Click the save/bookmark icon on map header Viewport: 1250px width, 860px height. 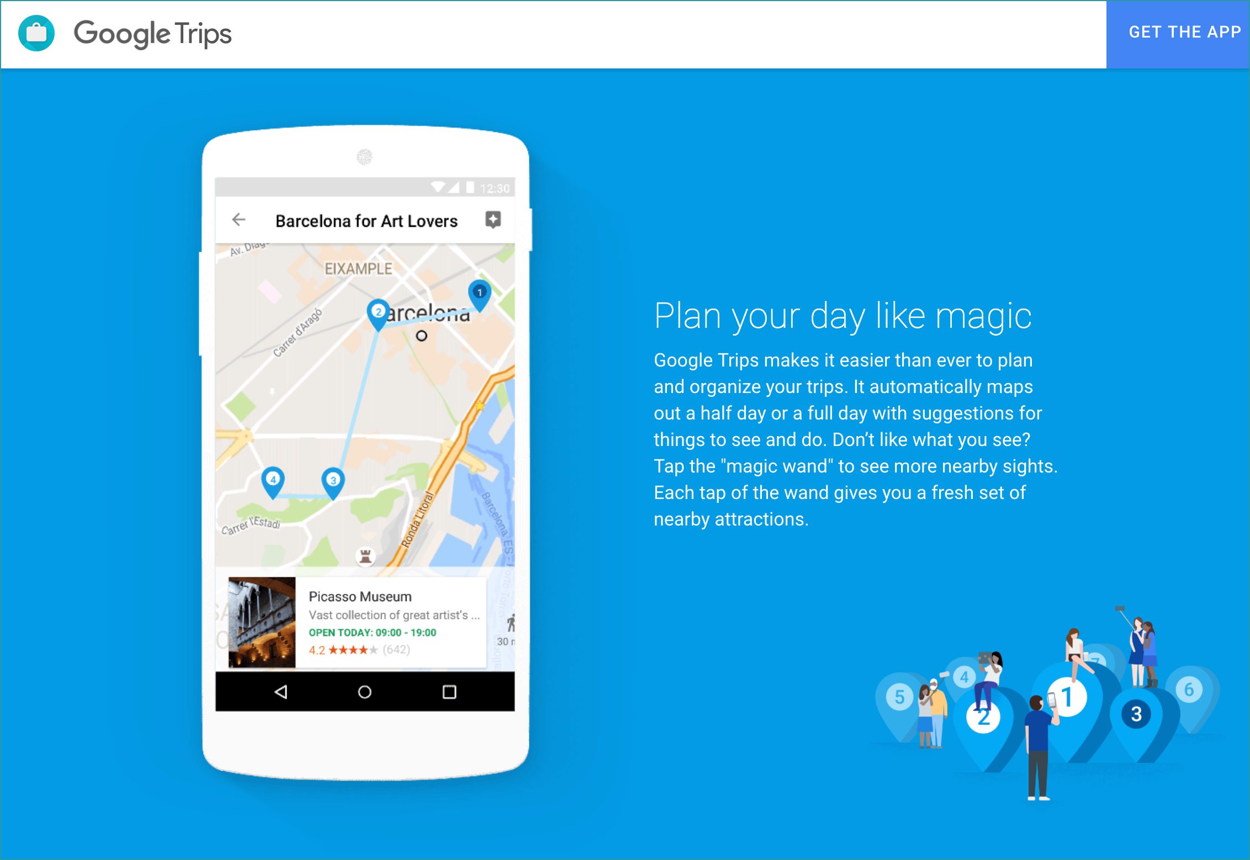coord(496,220)
